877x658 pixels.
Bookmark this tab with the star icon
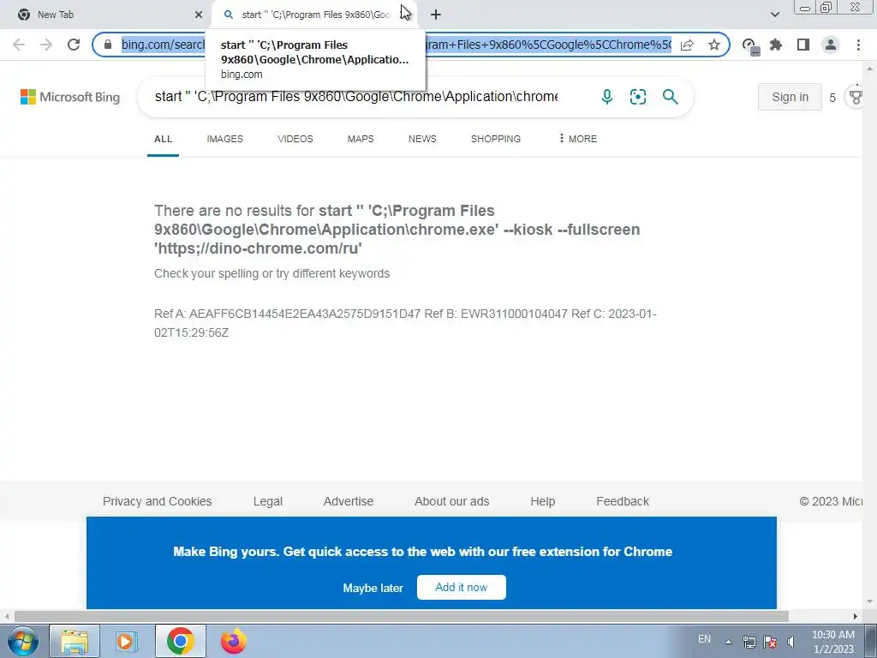(x=713, y=45)
